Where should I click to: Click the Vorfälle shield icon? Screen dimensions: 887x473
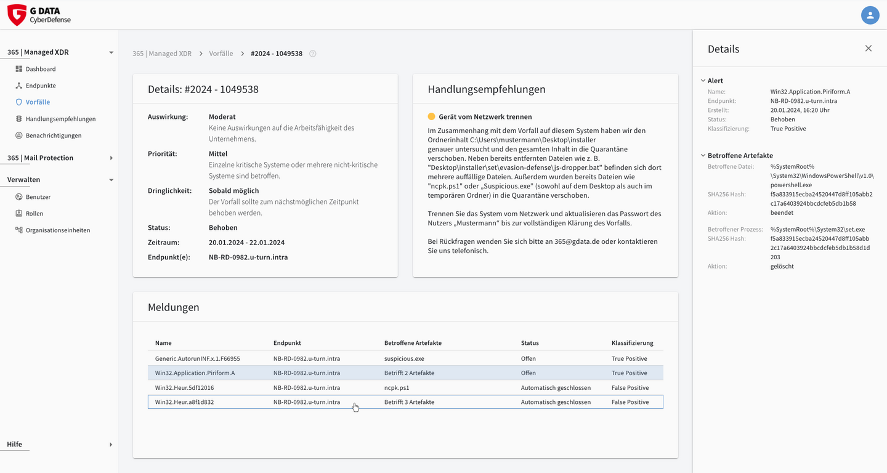point(19,102)
